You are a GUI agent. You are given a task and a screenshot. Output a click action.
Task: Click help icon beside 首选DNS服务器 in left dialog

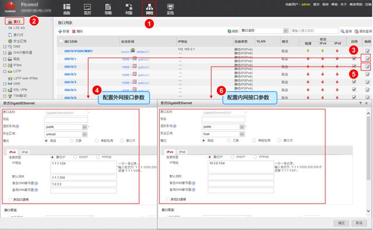[x=36, y=183]
